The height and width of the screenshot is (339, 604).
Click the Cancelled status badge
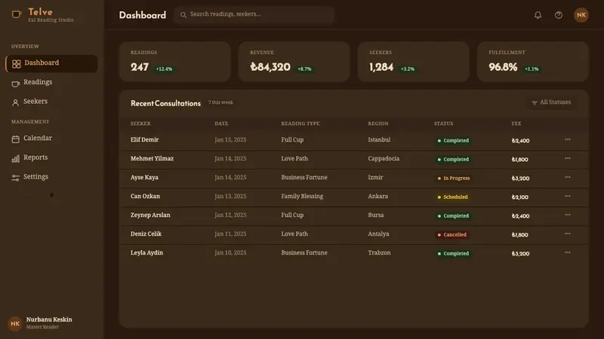tap(451, 234)
